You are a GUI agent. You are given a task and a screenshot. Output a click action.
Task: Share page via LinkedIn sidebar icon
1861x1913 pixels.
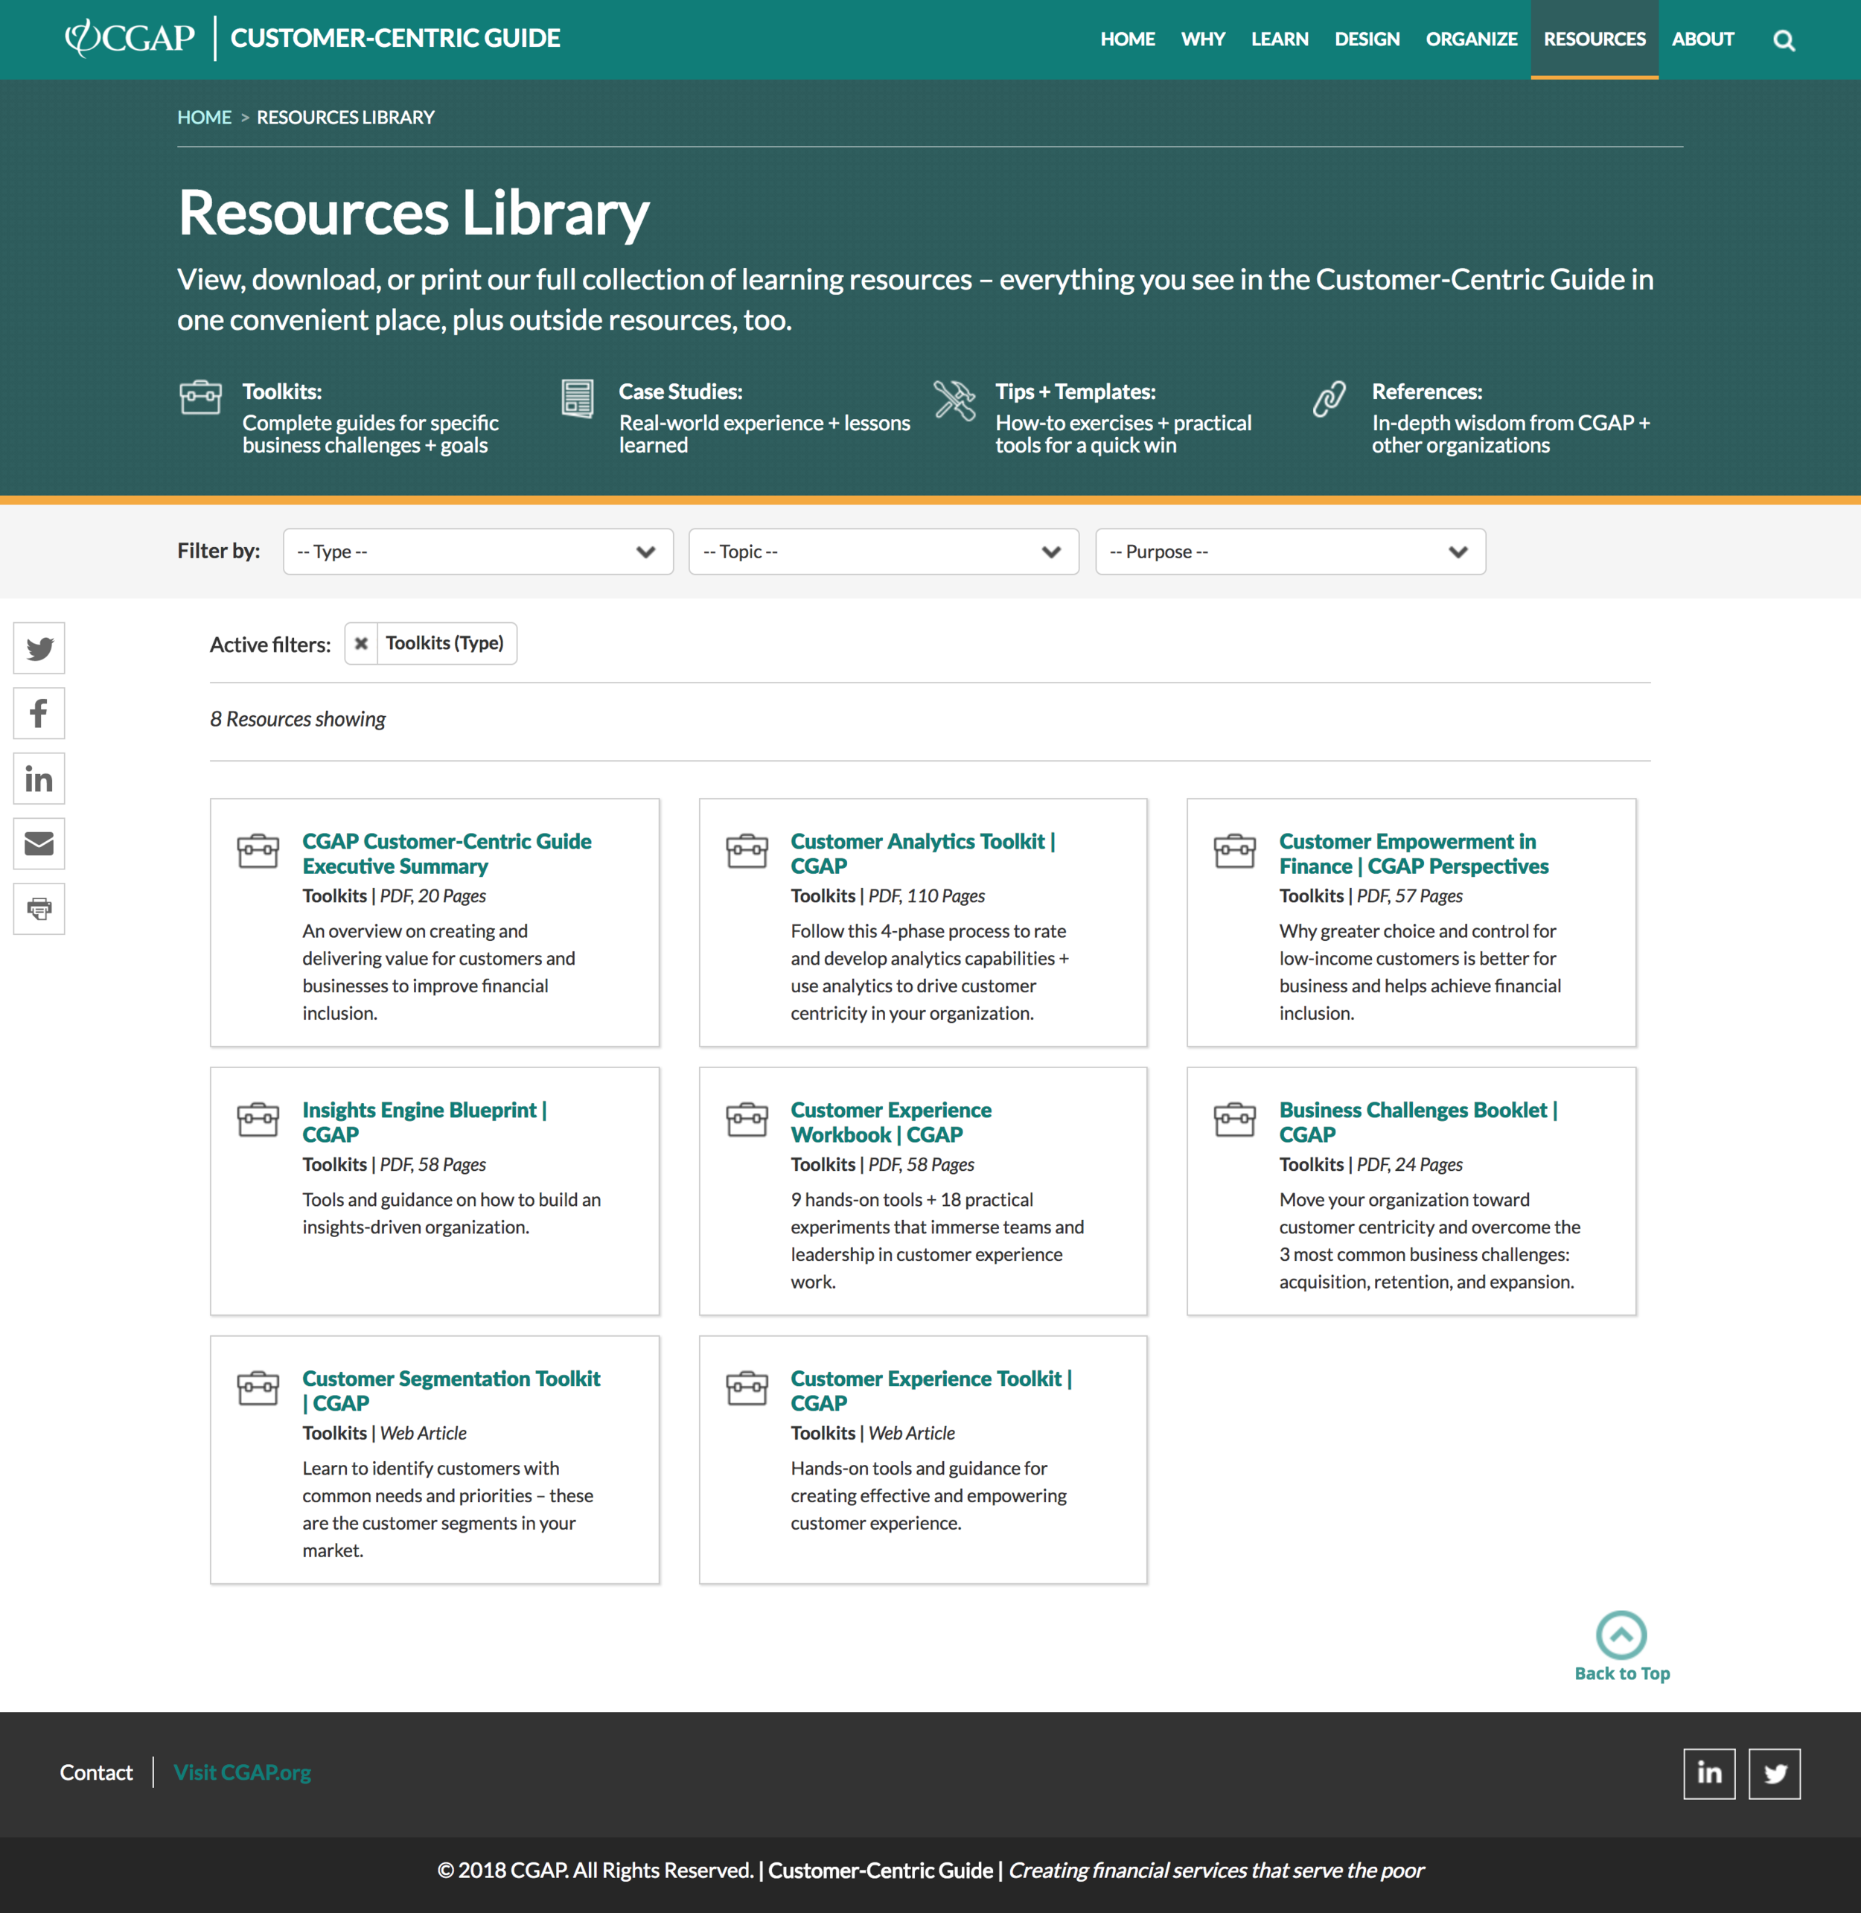(39, 779)
